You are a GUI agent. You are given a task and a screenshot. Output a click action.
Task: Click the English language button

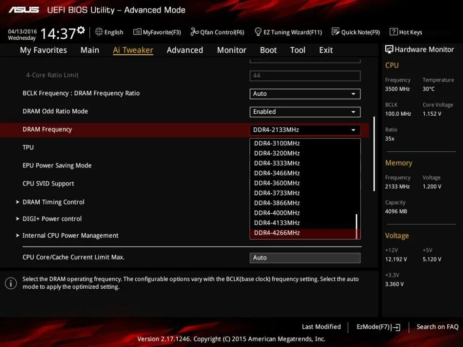coord(109,32)
